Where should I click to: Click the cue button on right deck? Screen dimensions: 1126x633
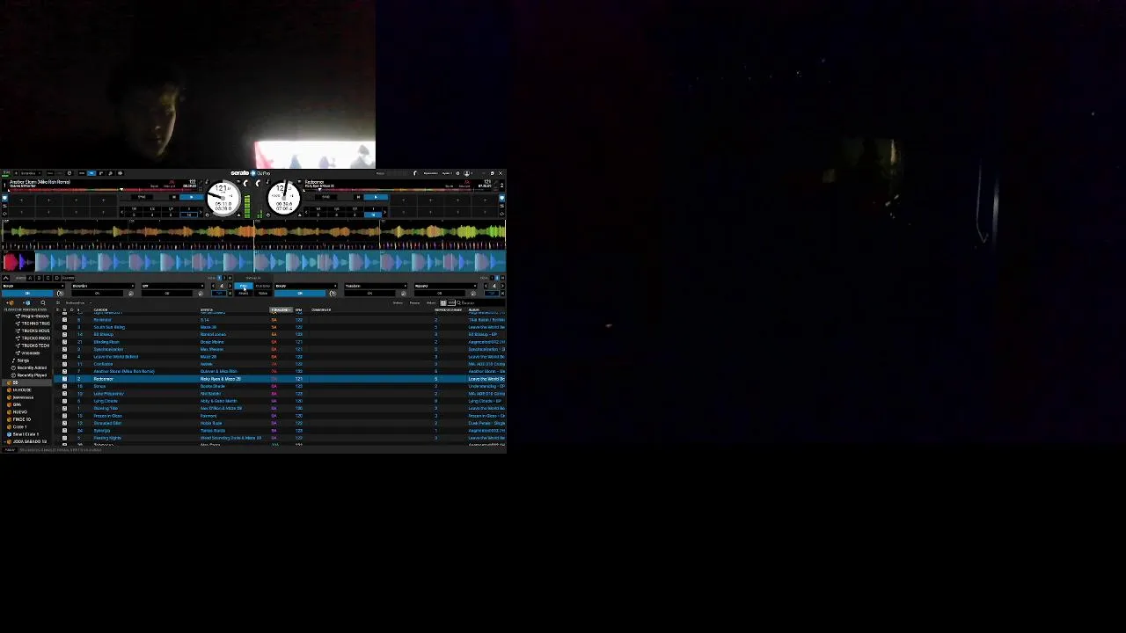coord(358,197)
